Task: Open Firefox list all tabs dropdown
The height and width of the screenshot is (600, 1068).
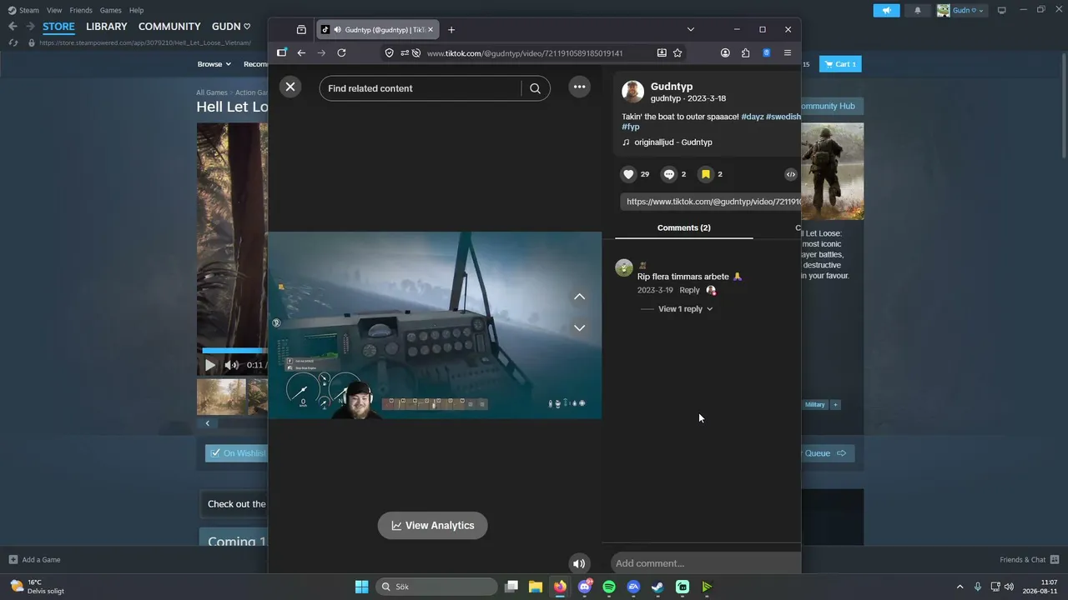Action: point(691,30)
